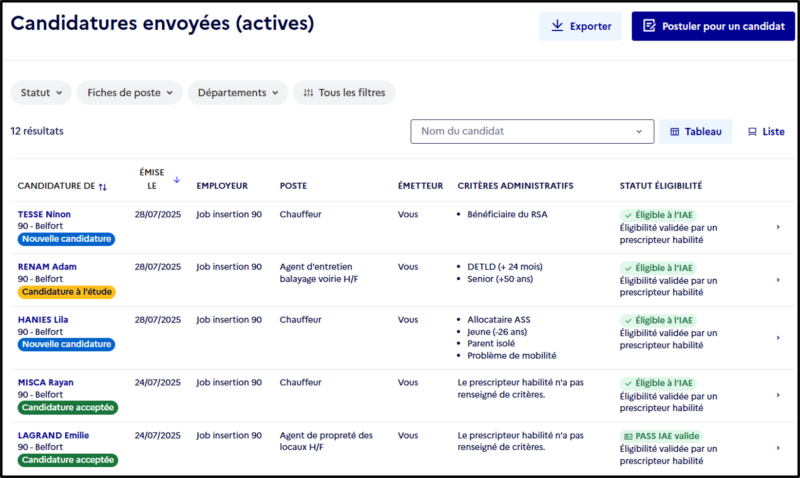The width and height of the screenshot is (800, 478).
Task: Click Éligible à l'IAE badge for TESSE Ninon
Action: (658, 215)
